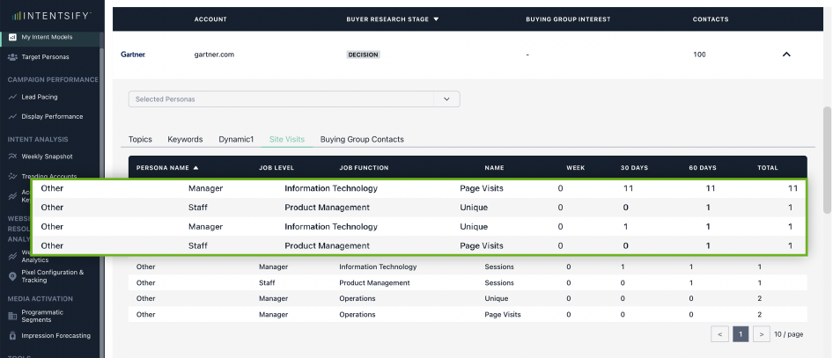833x358 pixels.
Task: Click the Weekly Snapshot icon
Action: click(12, 156)
